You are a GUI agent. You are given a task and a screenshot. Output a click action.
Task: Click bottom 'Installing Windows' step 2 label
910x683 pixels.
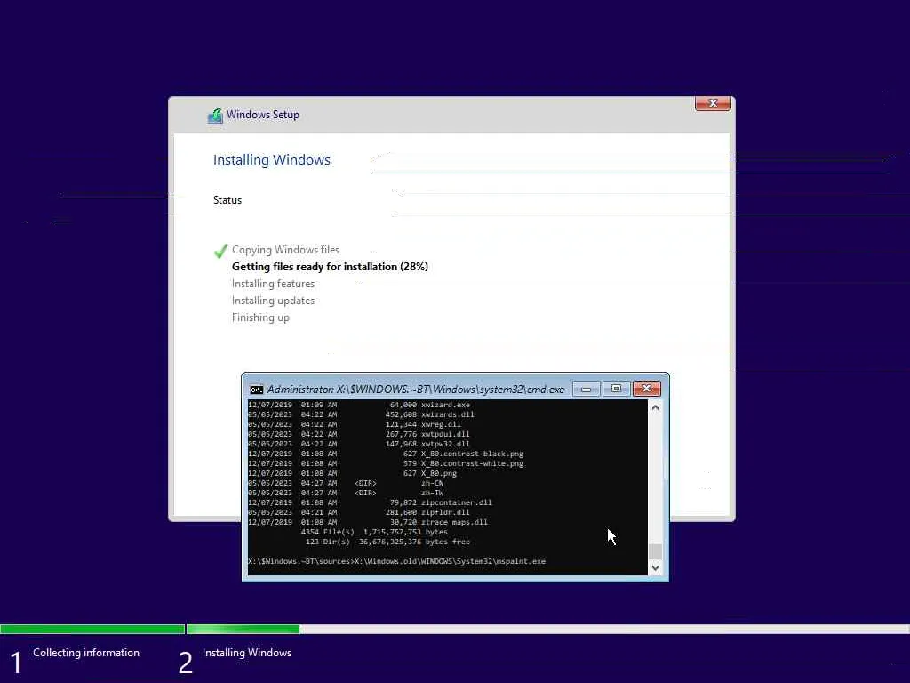(x=247, y=653)
